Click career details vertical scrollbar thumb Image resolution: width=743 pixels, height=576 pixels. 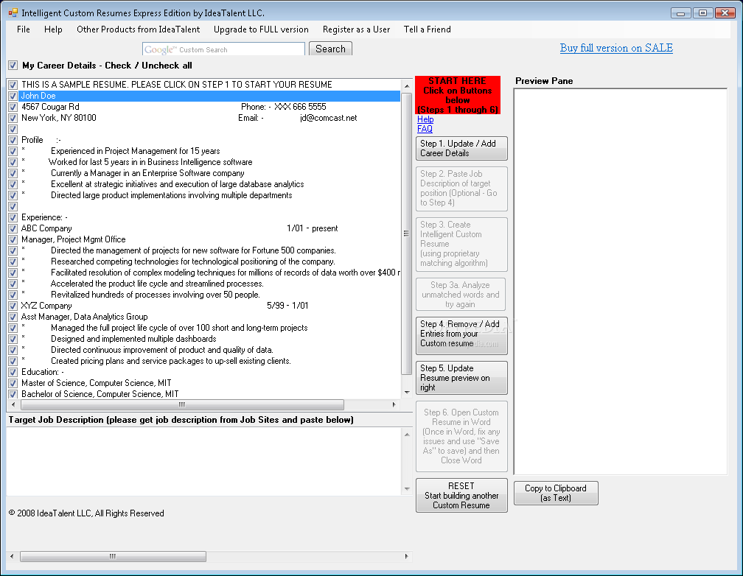407,233
